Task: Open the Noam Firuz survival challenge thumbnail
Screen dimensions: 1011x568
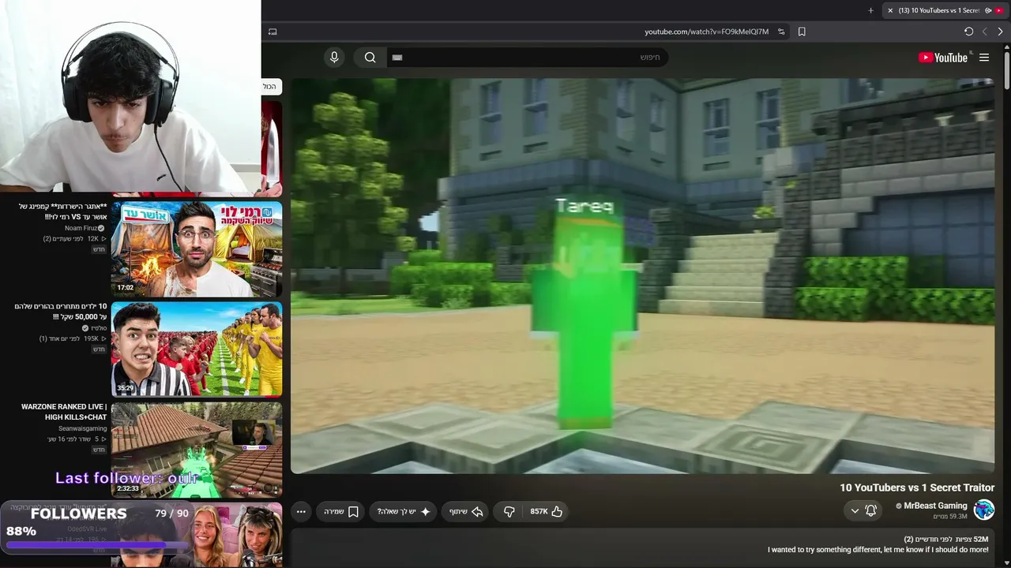Action: pyautogui.click(x=197, y=248)
